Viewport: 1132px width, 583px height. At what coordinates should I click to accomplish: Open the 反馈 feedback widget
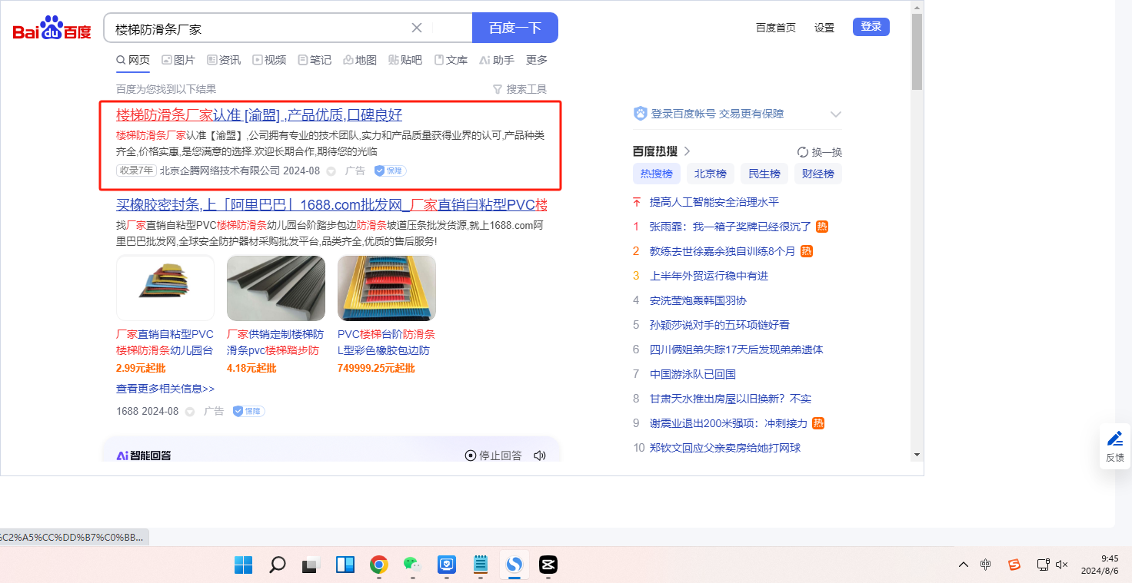[x=1115, y=446]
